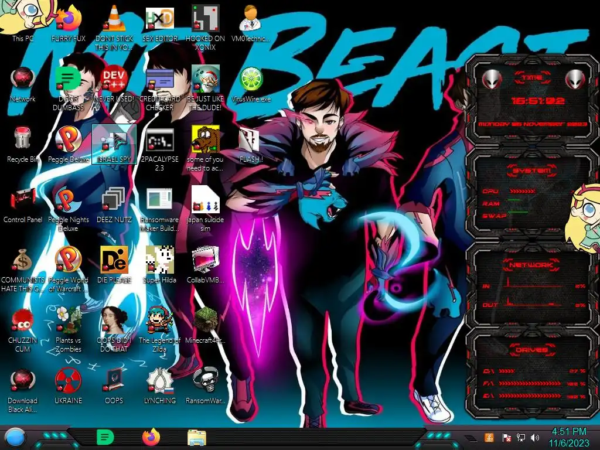The width and height of the screenshot is (600, 450).
Task: Launch the Peggle World of Warcraft shortcut
Action: (68, 270)
